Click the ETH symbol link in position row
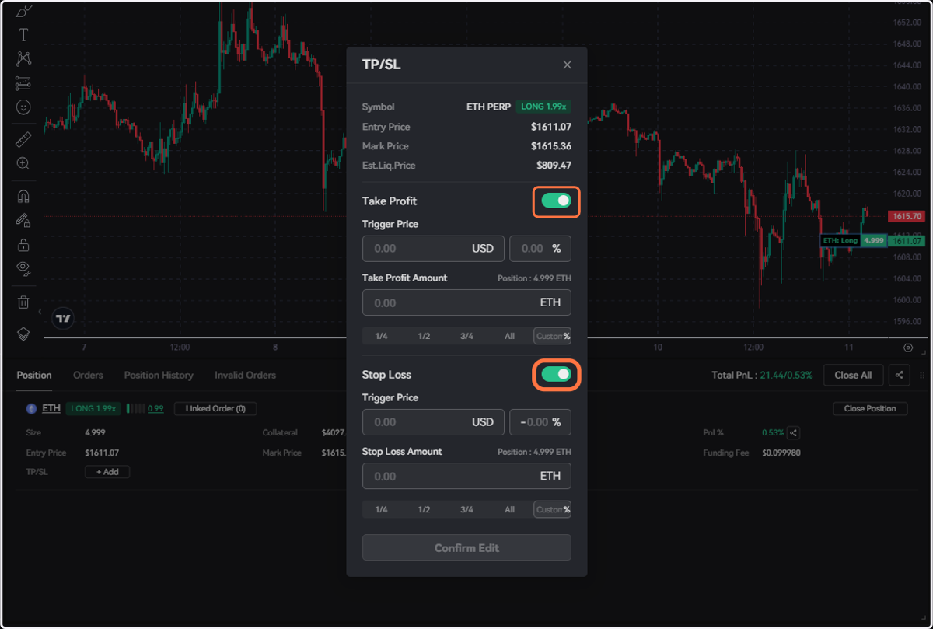 [51, 408]
